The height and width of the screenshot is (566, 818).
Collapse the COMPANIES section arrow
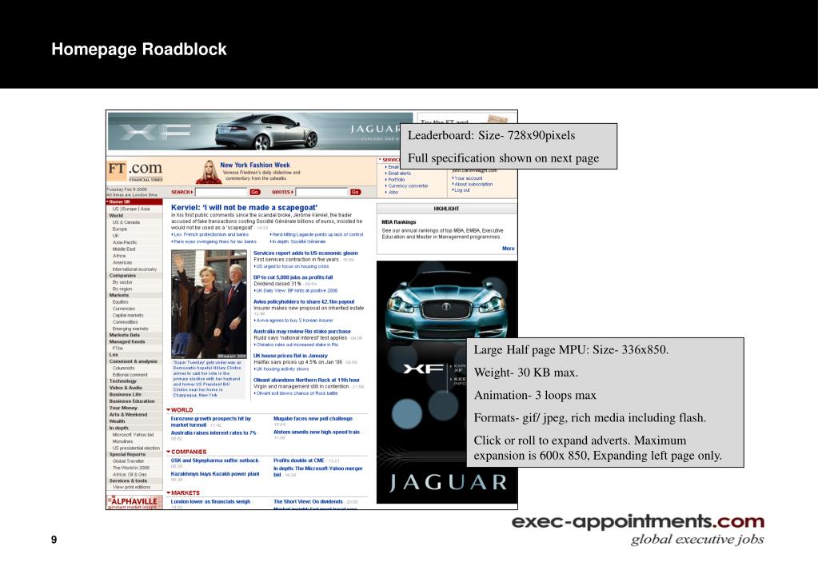[x=169, y=452]
